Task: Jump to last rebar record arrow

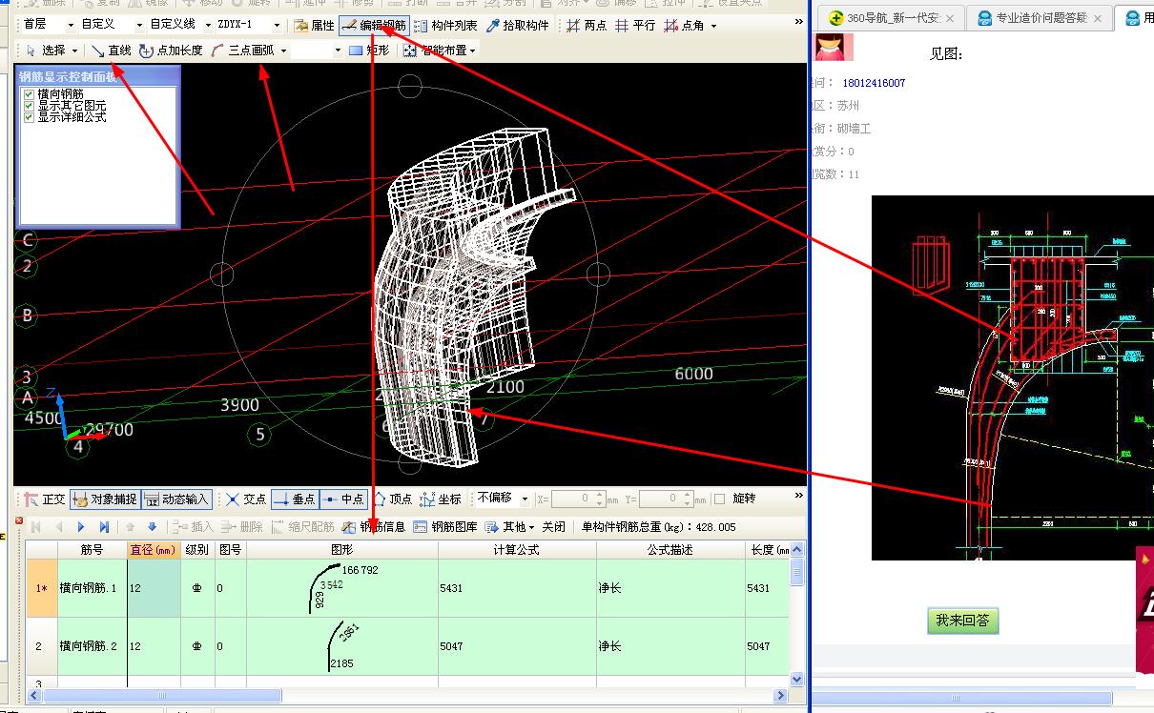Action: point(104,526)
